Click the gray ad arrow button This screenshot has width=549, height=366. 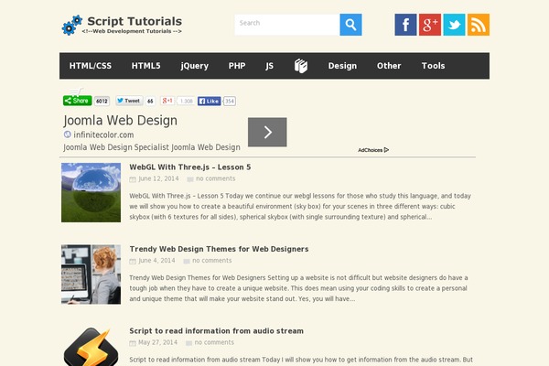tap(267, 132)
